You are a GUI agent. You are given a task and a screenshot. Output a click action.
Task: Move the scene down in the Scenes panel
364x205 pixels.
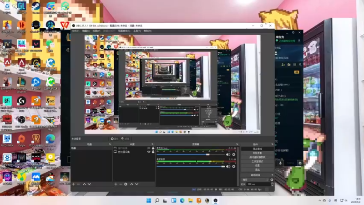coord(89,184)
